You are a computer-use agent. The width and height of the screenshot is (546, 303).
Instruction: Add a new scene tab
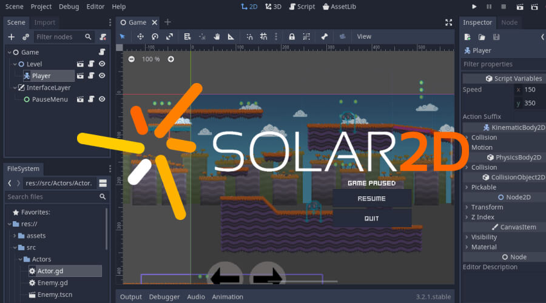167,22
